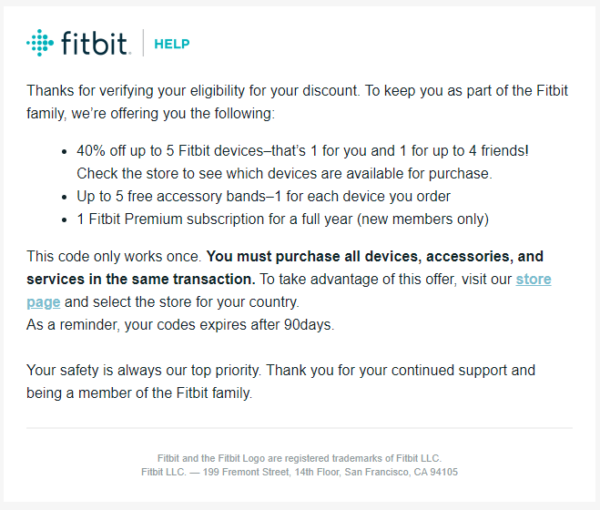Click the bullet dot before 'Up to 5 free'
This screenshot has width=600, height=510.
pos(64,197)
